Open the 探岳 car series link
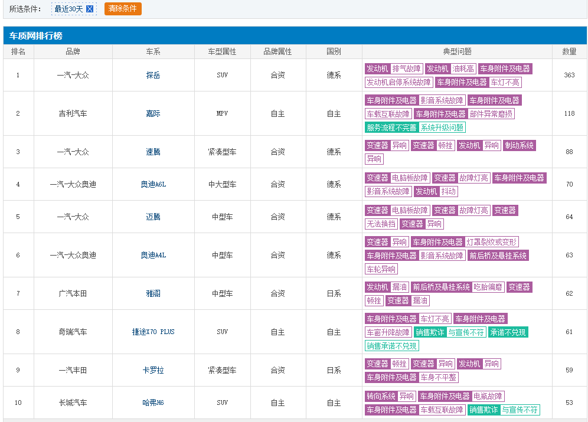 click(153, 75)
